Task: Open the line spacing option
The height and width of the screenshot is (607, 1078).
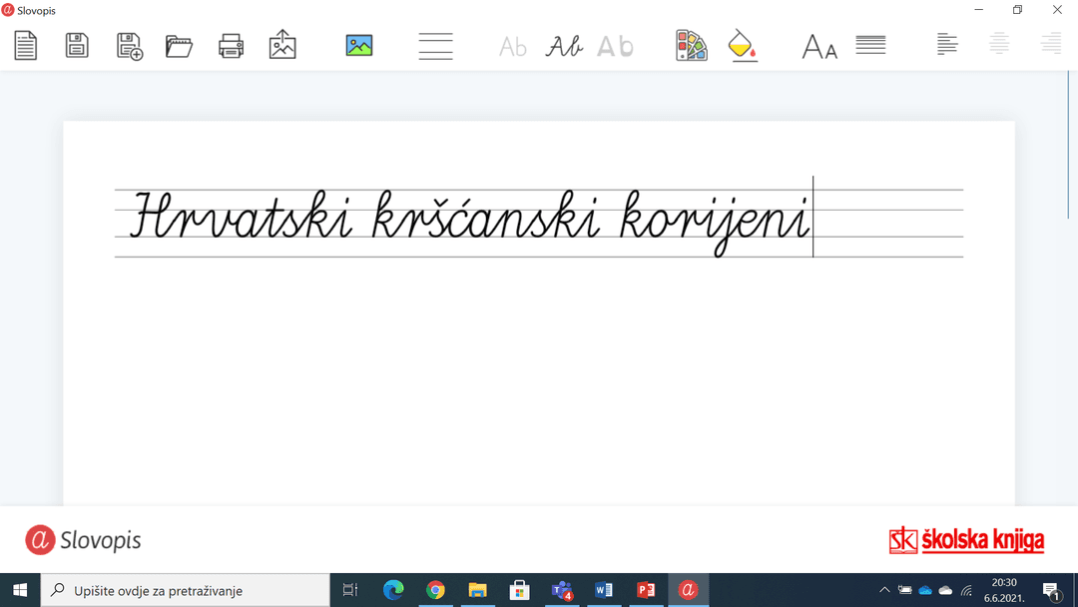Action: tap(870, 45)
